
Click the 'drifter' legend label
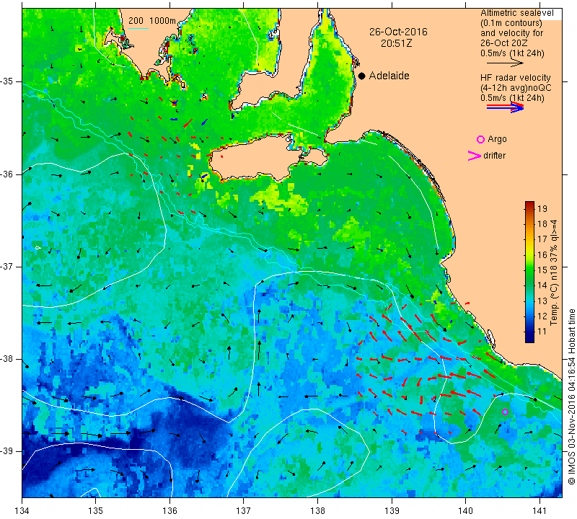[x=494, y=156]
